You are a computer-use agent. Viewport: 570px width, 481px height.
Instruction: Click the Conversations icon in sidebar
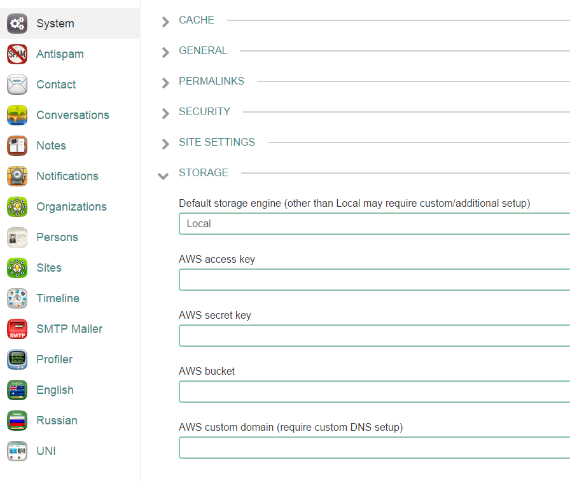17,115
